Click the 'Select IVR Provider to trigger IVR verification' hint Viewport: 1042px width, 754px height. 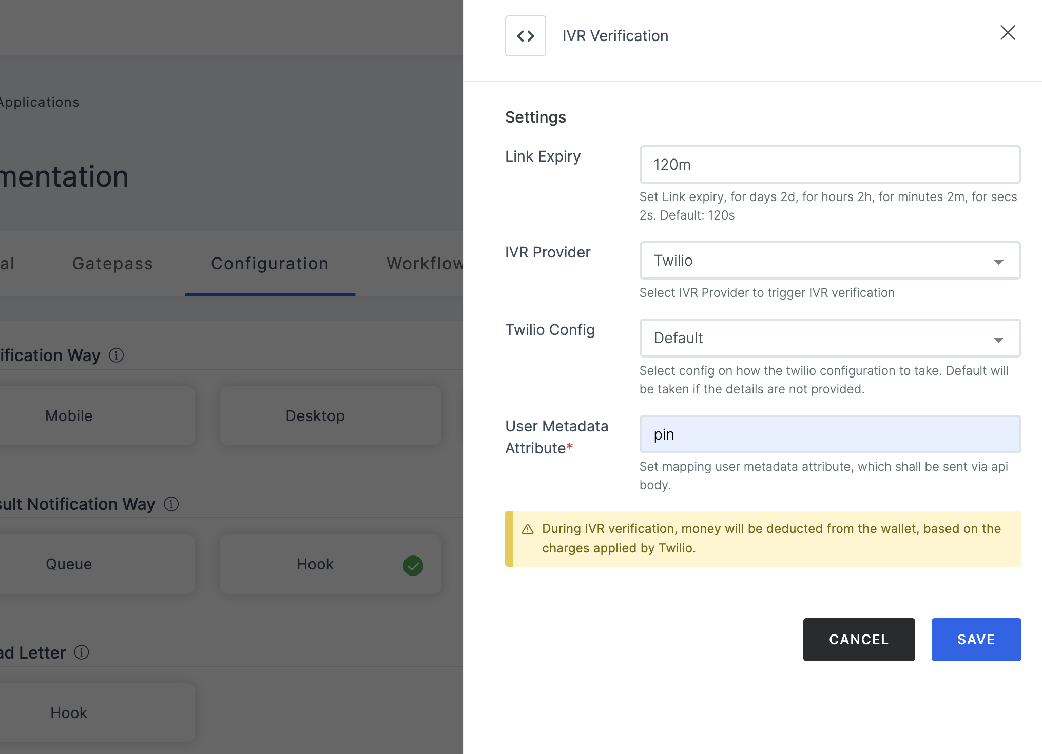[767, 293]
